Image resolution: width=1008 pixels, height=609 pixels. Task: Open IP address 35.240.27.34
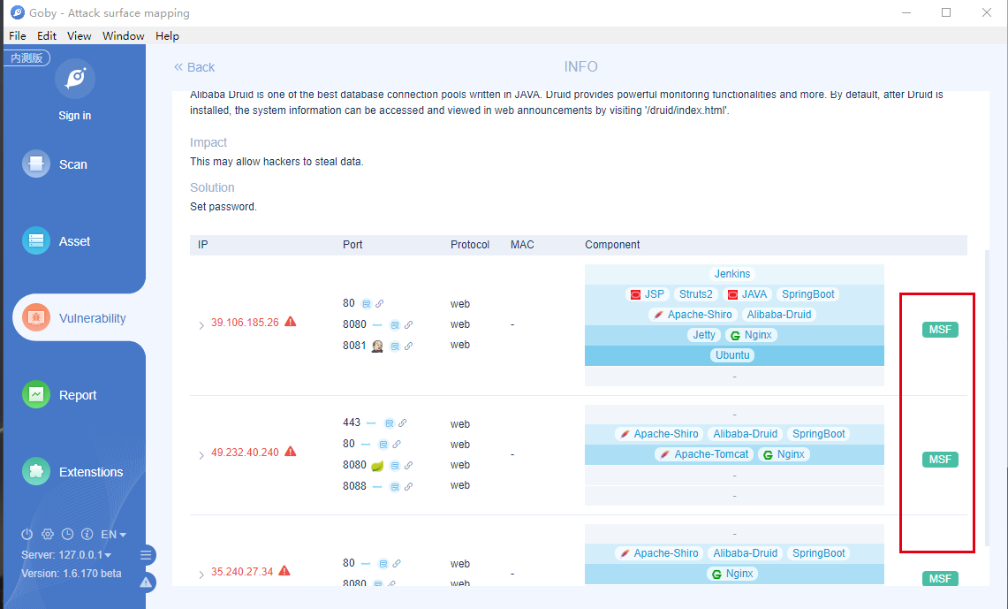pyautogui.click(x=242, y=571)
